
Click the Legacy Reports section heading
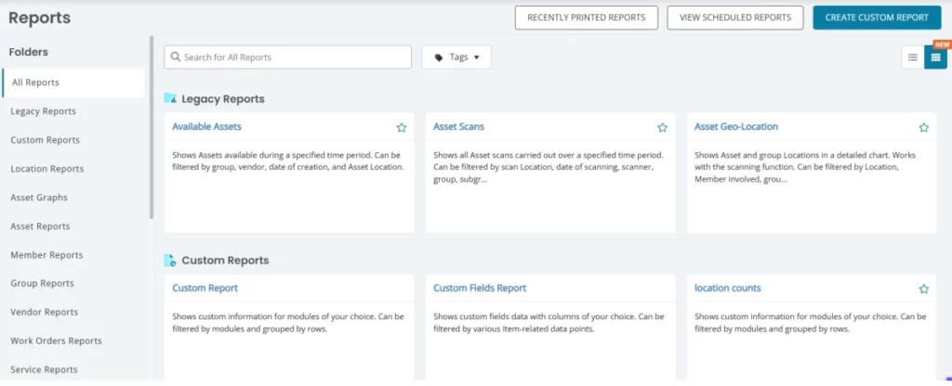click(x=223, y=98)
